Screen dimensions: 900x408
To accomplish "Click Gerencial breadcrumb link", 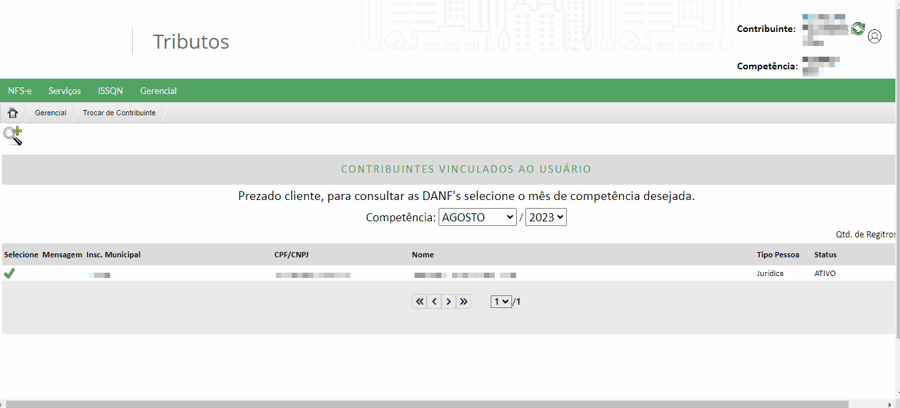I will pyautogui.click(x=51, y=113).
